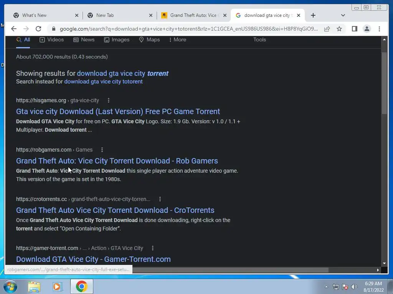Click the corrected 'download gta vice city torrent' link
Viewport: 393px width, 294px height.
pyautogui.click(x=122, y=73)
